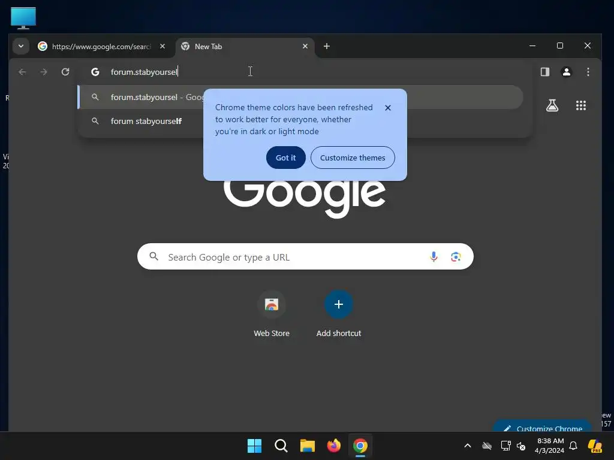Open the Chrome profile avatar menu
Screen dimensions: 614x460
tap(566, 72)
